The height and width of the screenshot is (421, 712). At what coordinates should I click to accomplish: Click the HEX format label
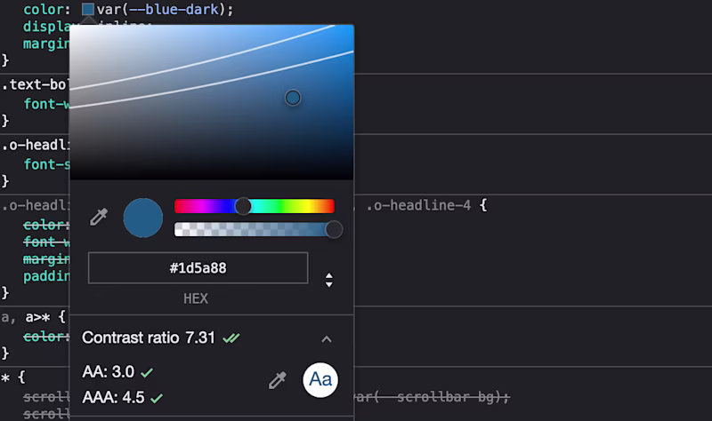click(196, 298)
